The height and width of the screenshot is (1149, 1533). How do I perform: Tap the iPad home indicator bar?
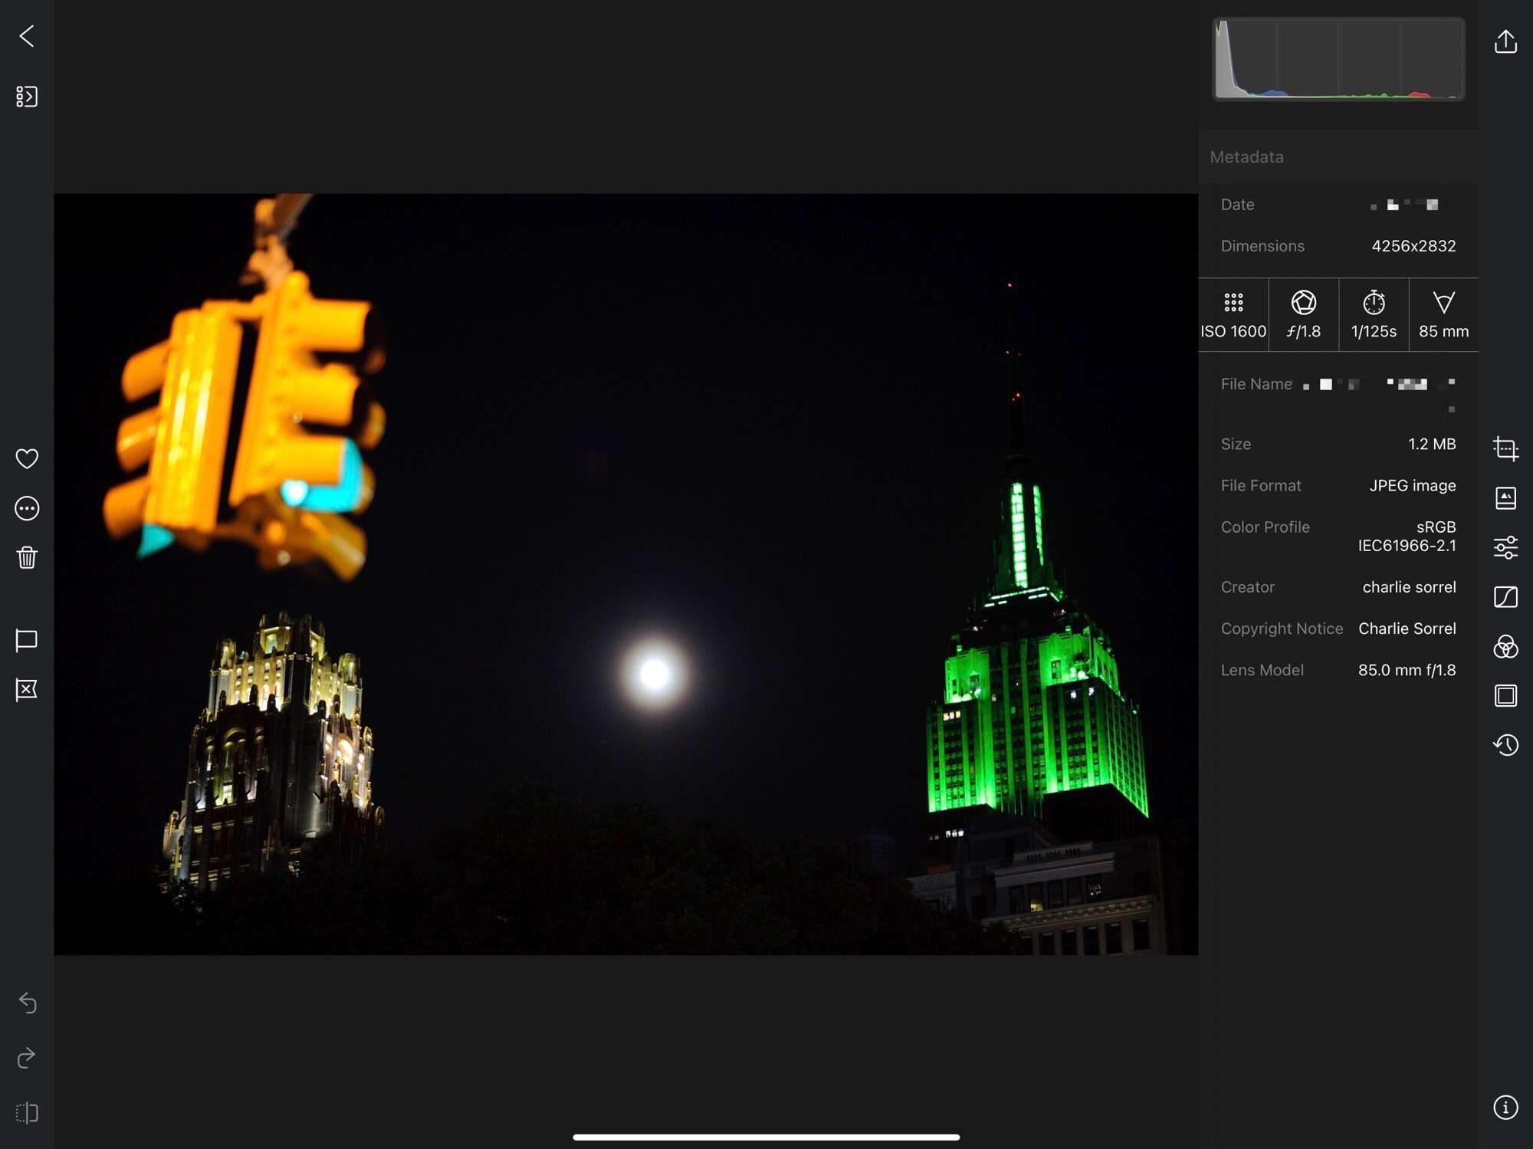pyautogui.click(x=766, y=1138)
